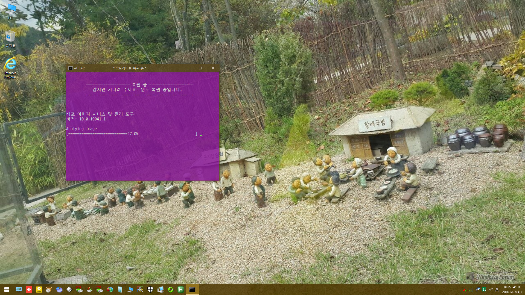Viewport: 525px width, 295px height.
Task: Open the Recycle Bin (휴지통) desktop icon
Action: point(10,39)
